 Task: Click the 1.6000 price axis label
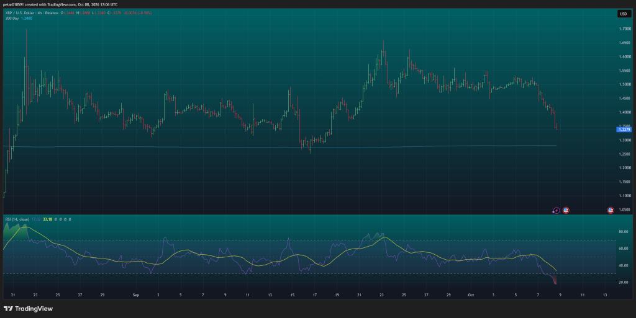click(x=625, y=56)
